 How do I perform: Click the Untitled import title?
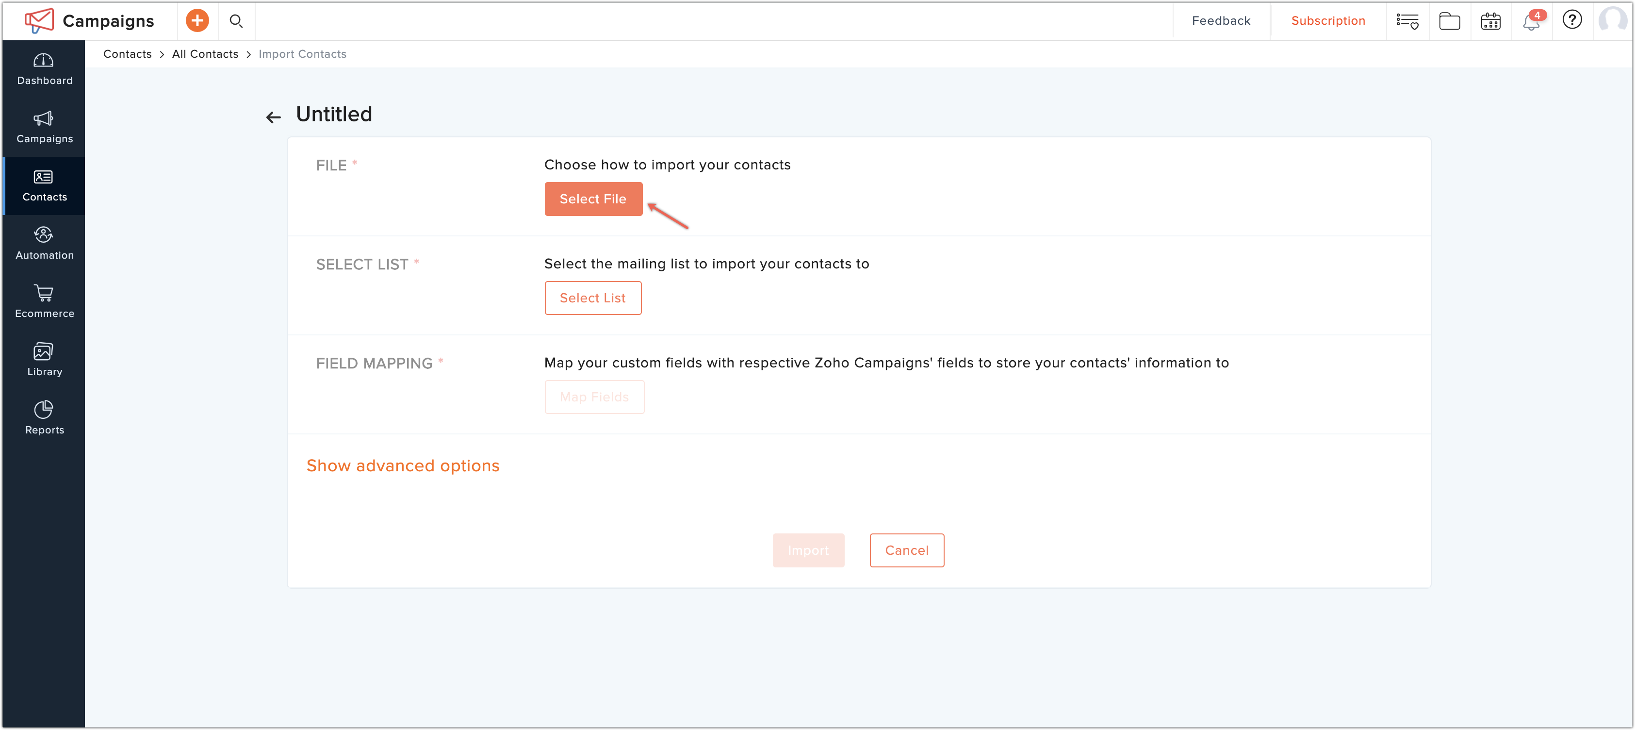(x=334, y=114)
